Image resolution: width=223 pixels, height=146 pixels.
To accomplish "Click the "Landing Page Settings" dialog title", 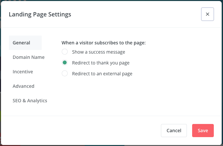I will pos(40,14).
